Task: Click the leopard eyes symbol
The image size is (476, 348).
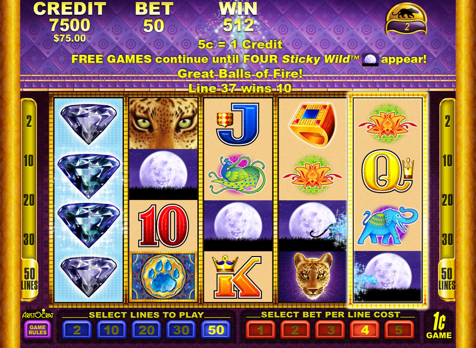Action: point(163,123)
